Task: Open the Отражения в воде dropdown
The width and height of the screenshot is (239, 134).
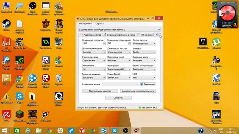Action: [x=94, y=60]
